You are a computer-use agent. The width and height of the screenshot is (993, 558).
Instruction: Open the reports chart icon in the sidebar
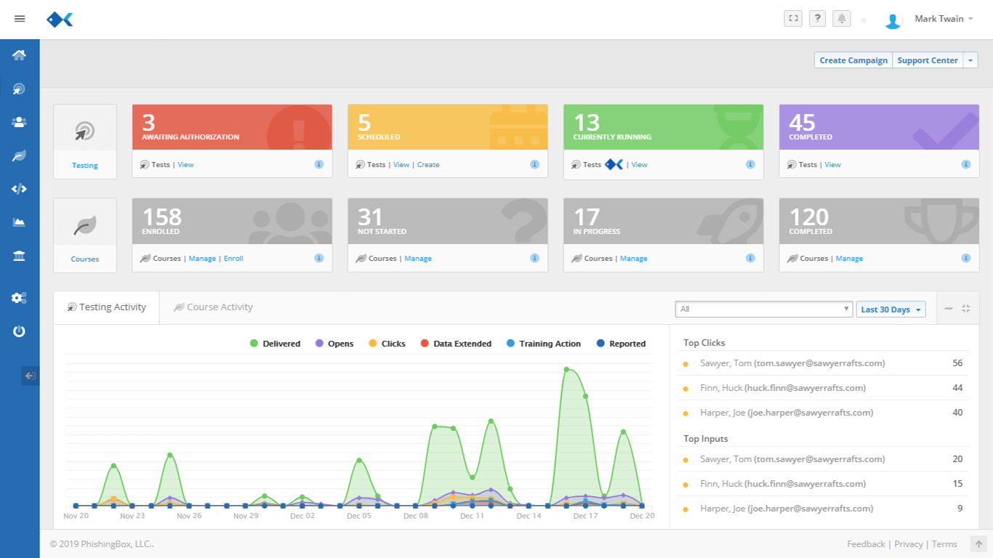20,222
